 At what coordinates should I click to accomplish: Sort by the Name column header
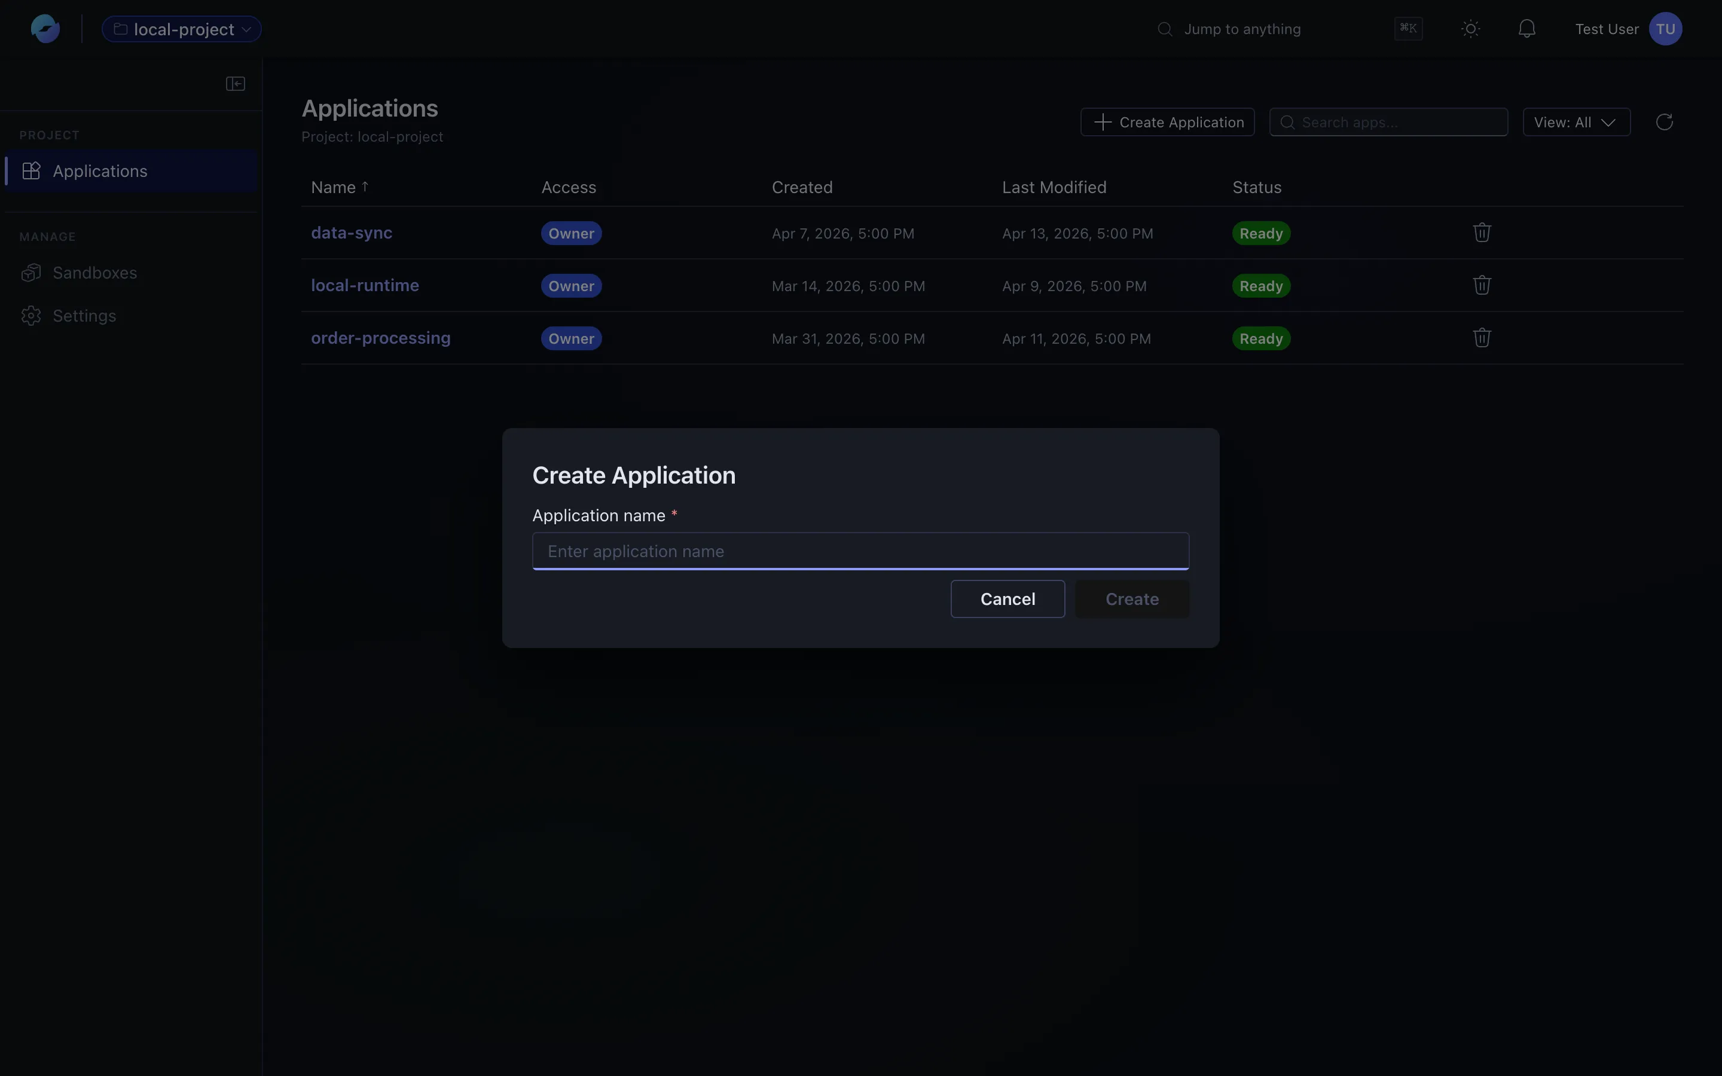point(340,187)
